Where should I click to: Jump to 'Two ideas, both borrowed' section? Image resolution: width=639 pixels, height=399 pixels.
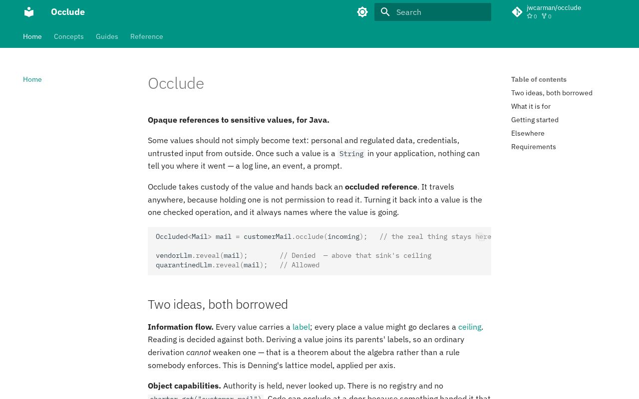552,93
